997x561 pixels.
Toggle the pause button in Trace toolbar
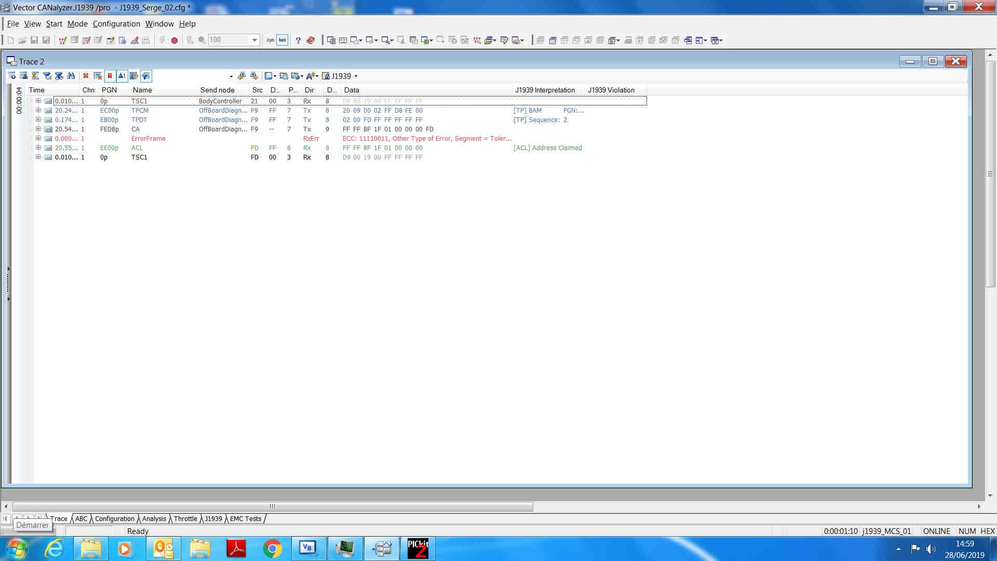pos(110,76)
